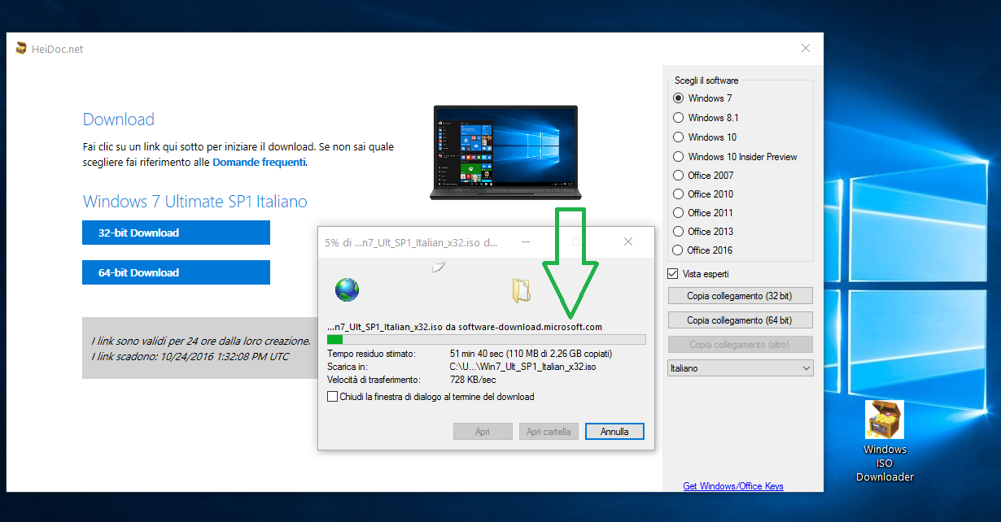This screenshot has width=1001, height=522.
Task: Click the Annulla button to cancel the download
Action: (x=614, y=432)
